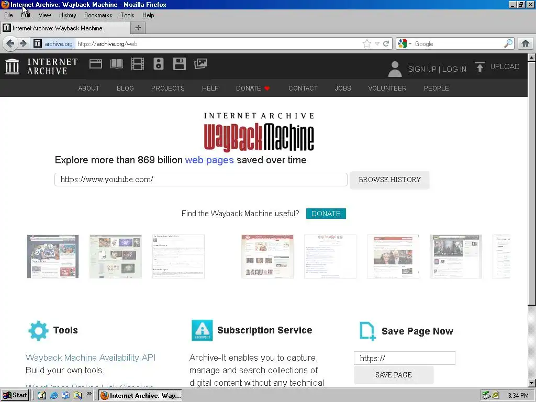Open the History menu
This screenshot has width=536, height=402.
tap(68, 15)
